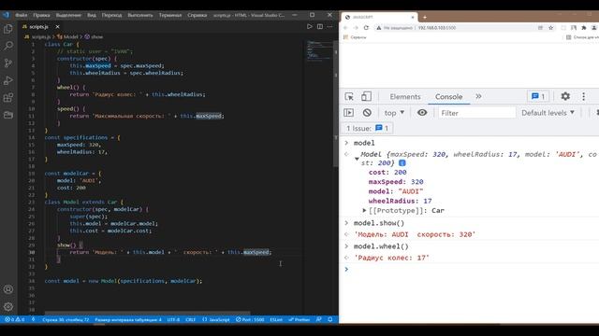Viewport: 599px width, 336px height.
Task: Go back in the Chrome browser
Action: click(345, 28)
